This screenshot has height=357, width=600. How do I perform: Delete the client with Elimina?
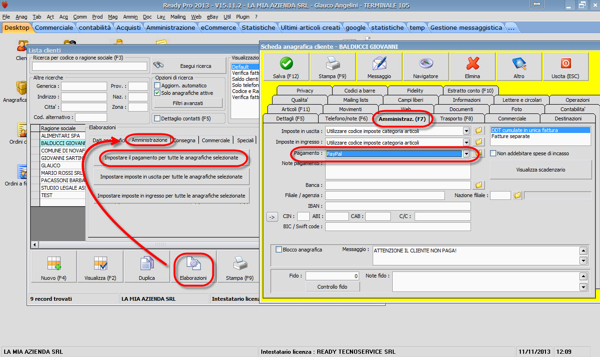[472, 67]
